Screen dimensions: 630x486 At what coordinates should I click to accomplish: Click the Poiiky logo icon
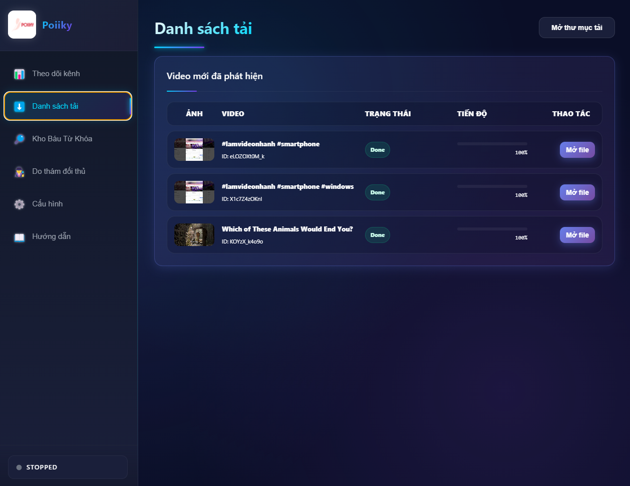(x=22, y=25)
